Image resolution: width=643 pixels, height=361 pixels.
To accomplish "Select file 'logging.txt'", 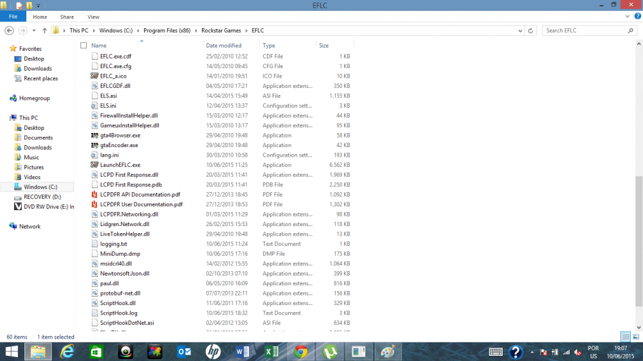I will tap(114, 244).
